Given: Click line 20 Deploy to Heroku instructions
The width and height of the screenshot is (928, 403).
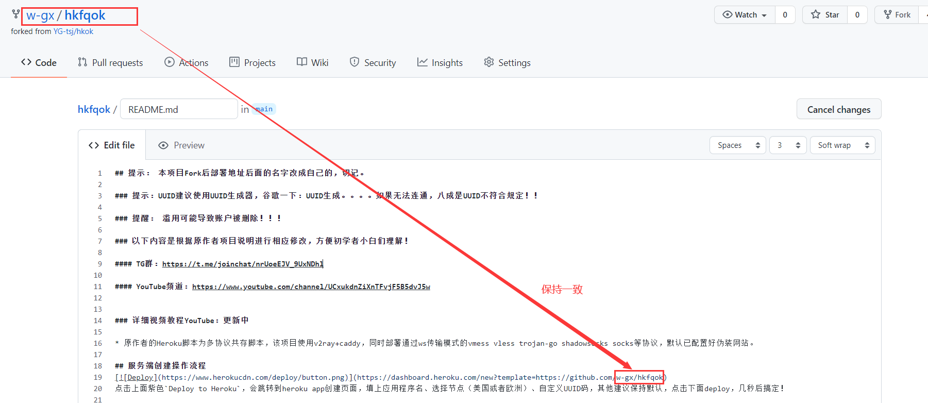Looking at the screenshot, I should coord(449,389).
